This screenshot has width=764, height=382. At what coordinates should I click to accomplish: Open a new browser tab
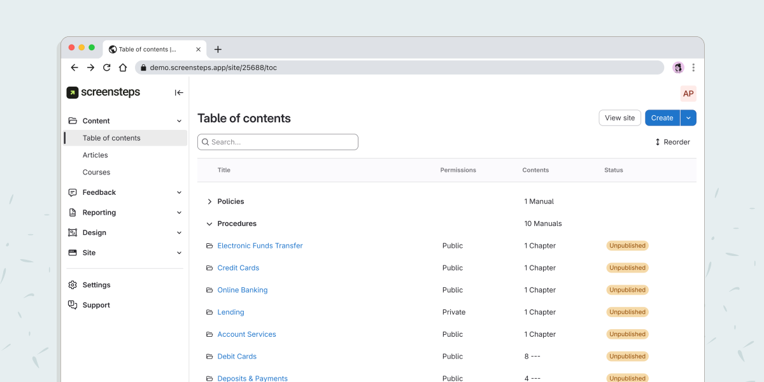point(218,49)
